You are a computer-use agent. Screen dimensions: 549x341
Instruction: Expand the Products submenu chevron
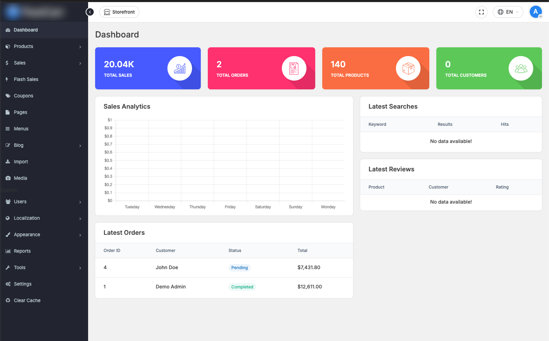pos(80,47)
